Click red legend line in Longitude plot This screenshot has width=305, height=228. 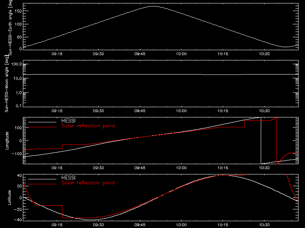[42, 127]
